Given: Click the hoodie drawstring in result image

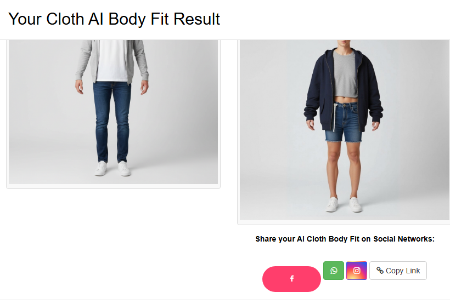Looking at the screenshot, I should pos(334,117).
